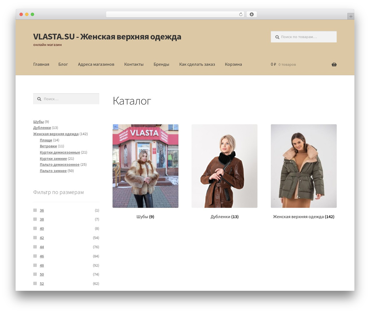Open Пальто демисезонное subcategory

[x=60, y=165]
